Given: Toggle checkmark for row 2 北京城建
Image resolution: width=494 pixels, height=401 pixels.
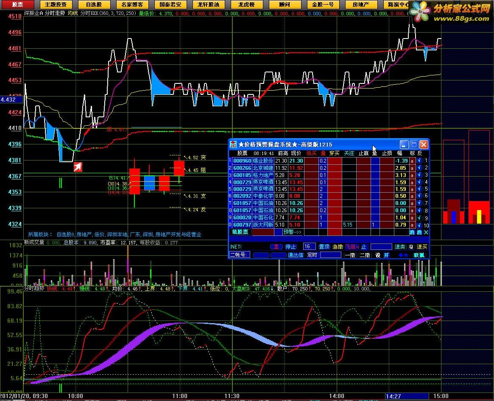Looking at the screenshot, I should (419, 168).
